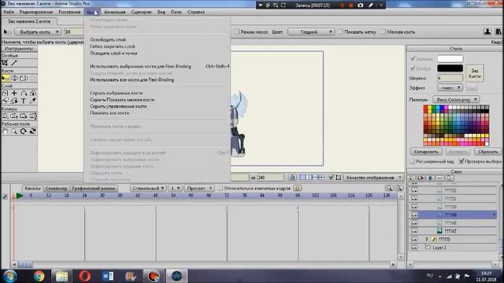Choose Использовать все кости для Flexi-Binding
This screenshot has width=504, height=283.
pos(132,80)
